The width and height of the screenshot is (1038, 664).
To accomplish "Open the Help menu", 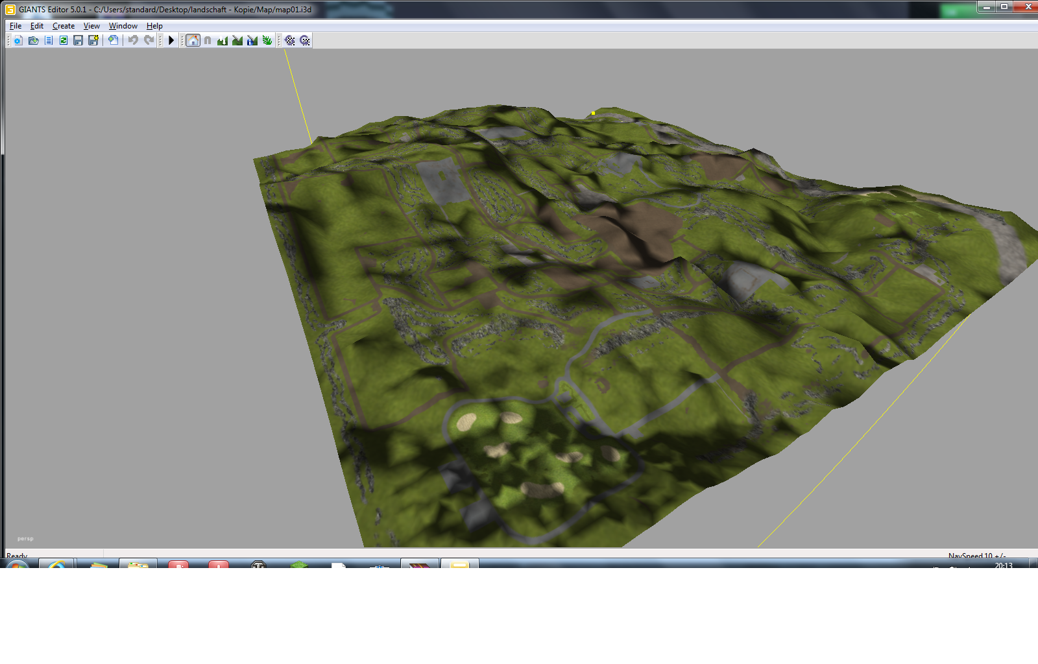I will [154, 26].
